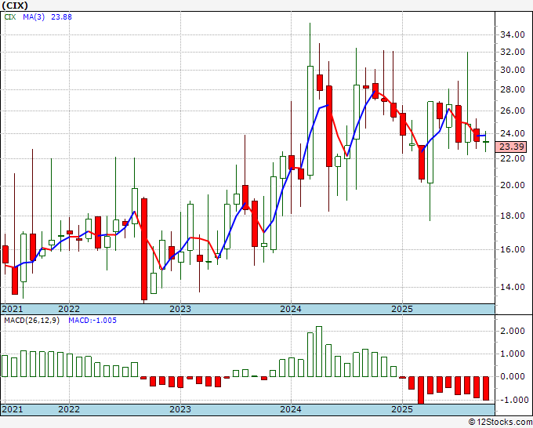Screen dimensions: 533x428
Task: Click 2024 on the price chart timeline
Action: (291, 309)
